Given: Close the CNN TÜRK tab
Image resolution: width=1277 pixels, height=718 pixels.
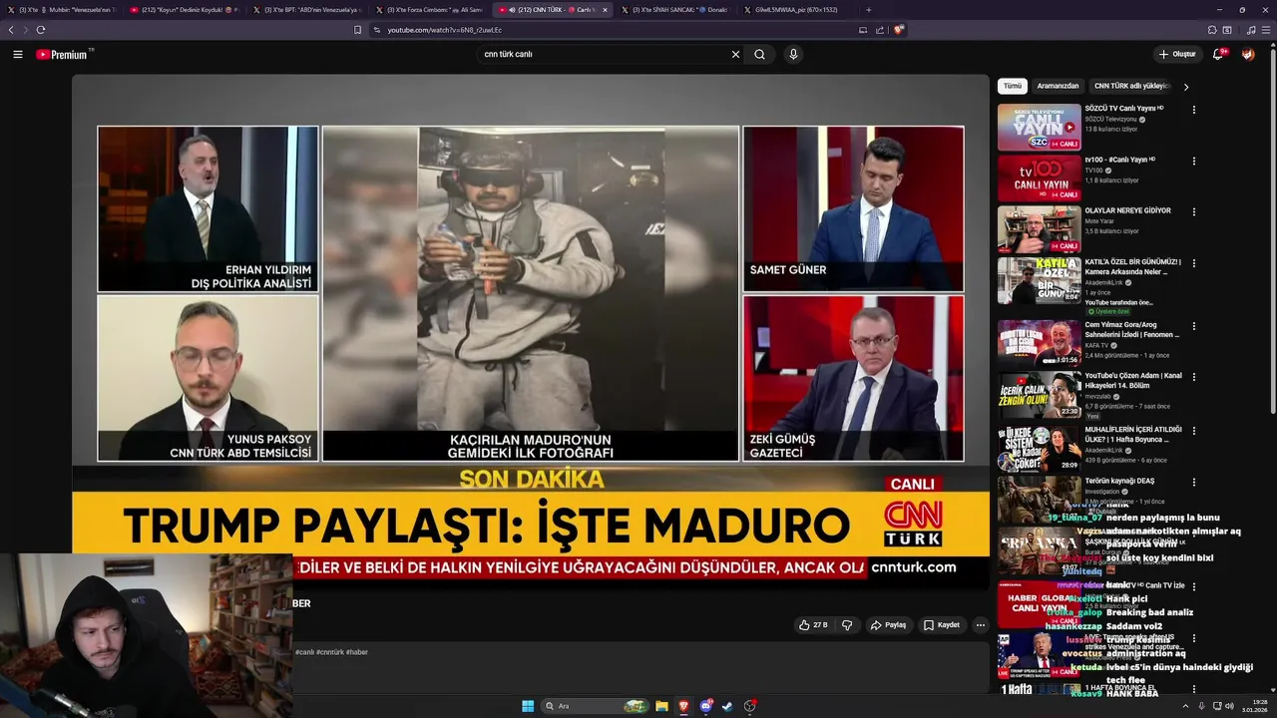Looking at the screenshot, I should click(605, 9).
